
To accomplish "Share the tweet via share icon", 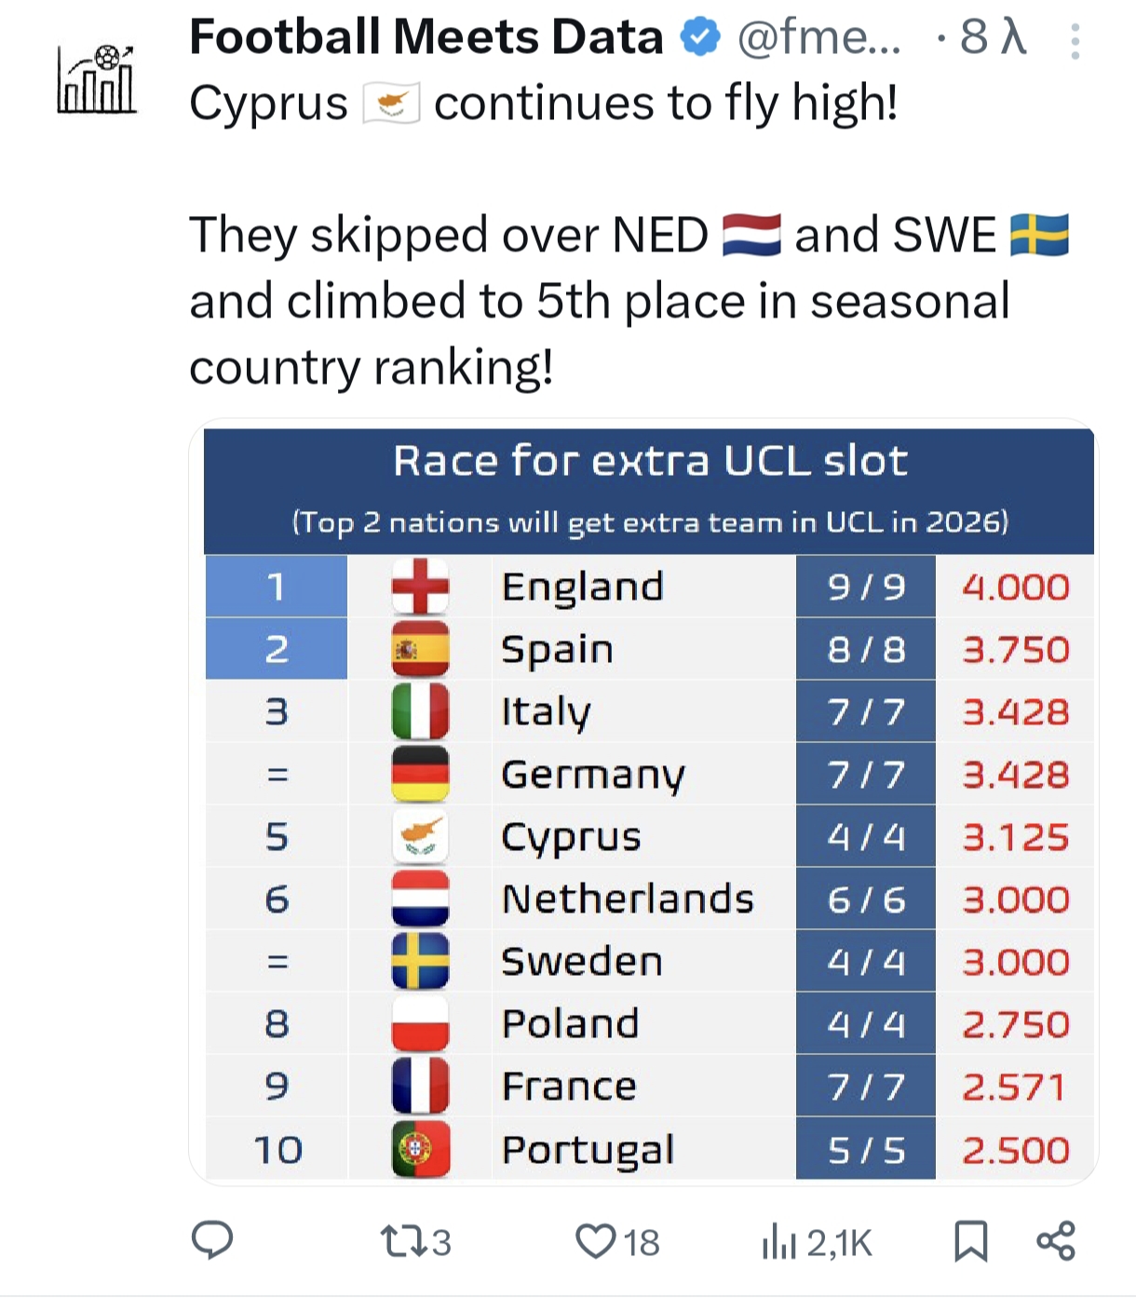I will (x=1056, y=1241).
